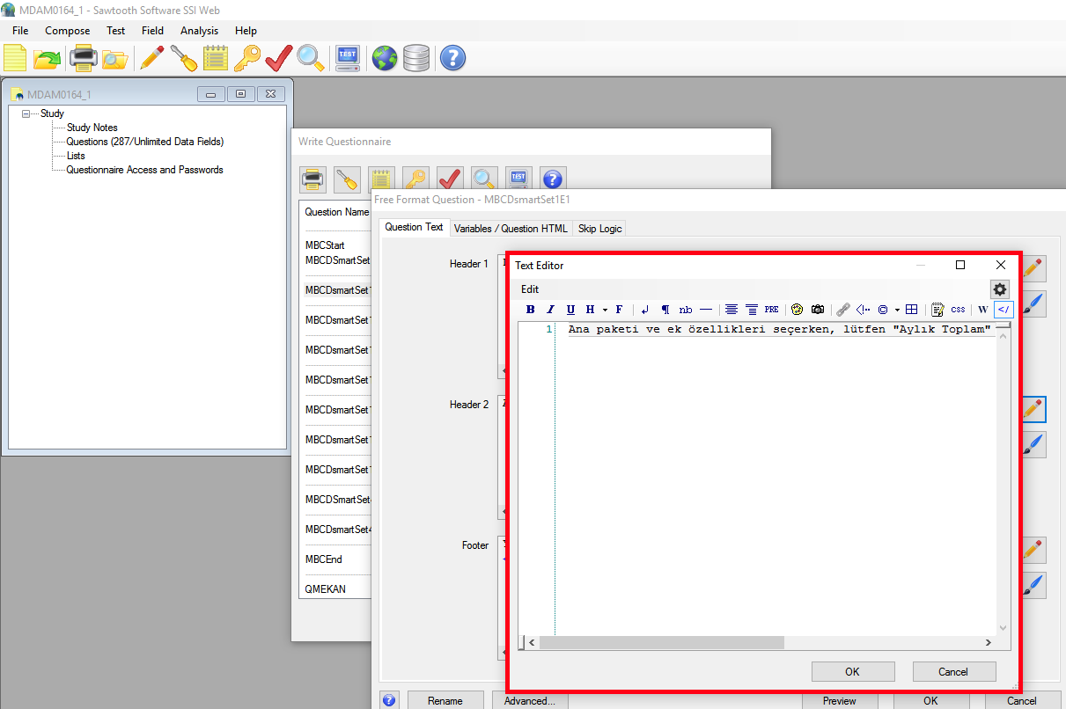This screenshot has height=709, width=1066.
Task: Click the paragraph mark icon
Action: coord(665,310)
